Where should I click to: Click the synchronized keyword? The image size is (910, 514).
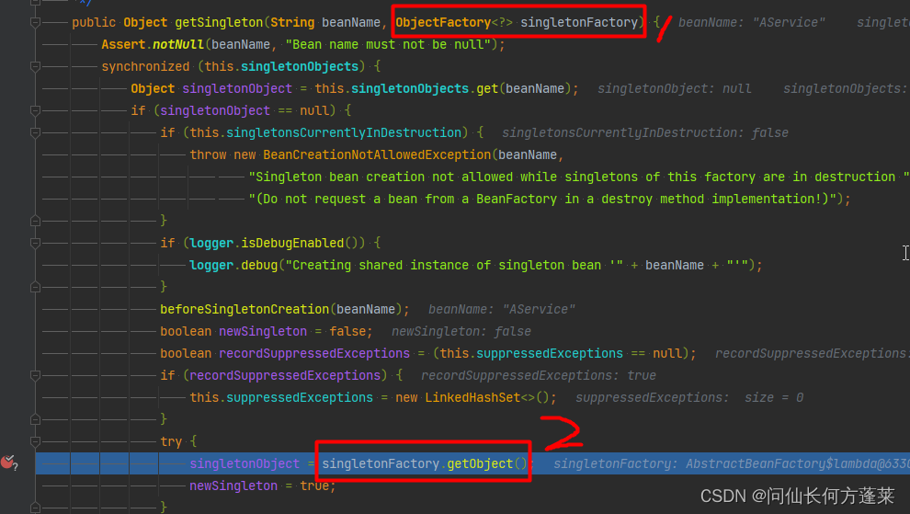pos(145,67)
